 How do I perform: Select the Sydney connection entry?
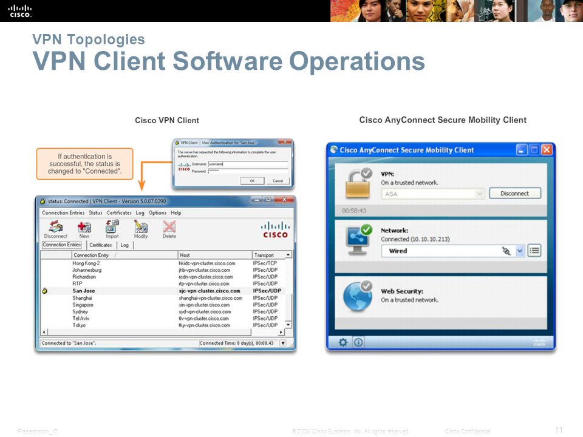click(x=163, y=312)
